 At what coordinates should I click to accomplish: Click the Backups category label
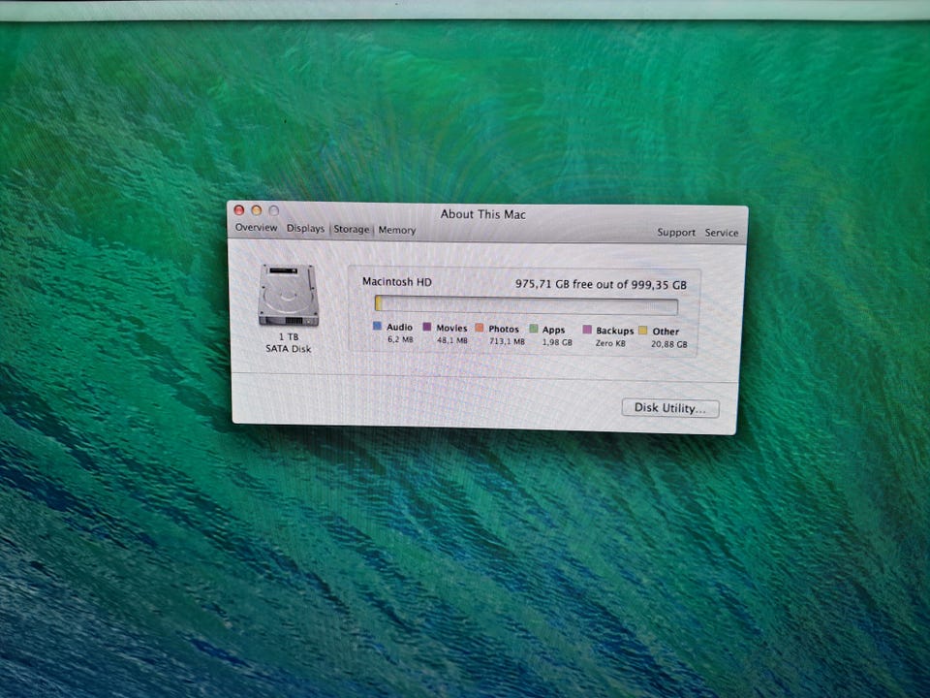coord(614,331)
